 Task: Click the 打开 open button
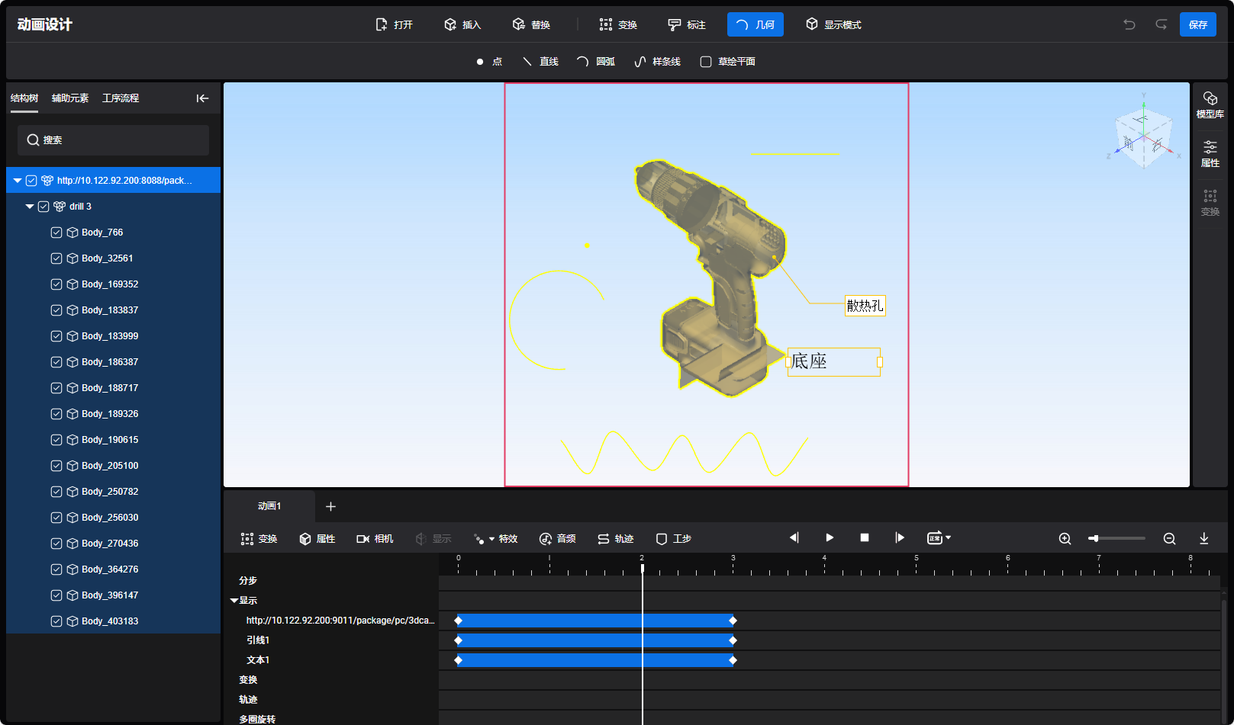(395, 24)
